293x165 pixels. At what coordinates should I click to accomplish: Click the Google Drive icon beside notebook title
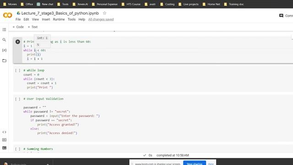(x=18, y=13)
